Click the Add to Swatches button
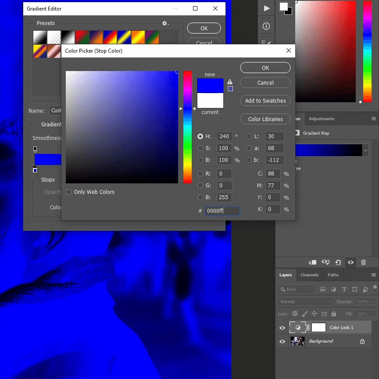The width and height of the screenshot is (379, 379). pos(265,101)
